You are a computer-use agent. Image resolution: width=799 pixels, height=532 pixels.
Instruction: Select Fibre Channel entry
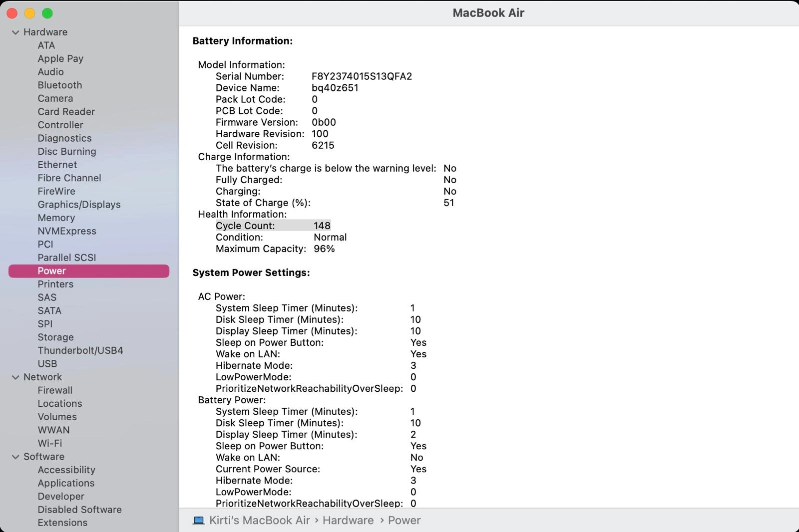[69, 178]
